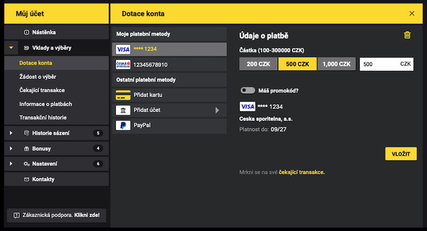The height and width of the screenshot is (231, 427).
Task: Toggle the Máš promokód switch
Action: click(248, 91)
